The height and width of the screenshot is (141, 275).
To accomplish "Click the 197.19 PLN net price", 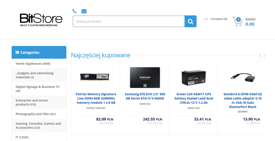I will pyautogui.click(x=154, y=123).
